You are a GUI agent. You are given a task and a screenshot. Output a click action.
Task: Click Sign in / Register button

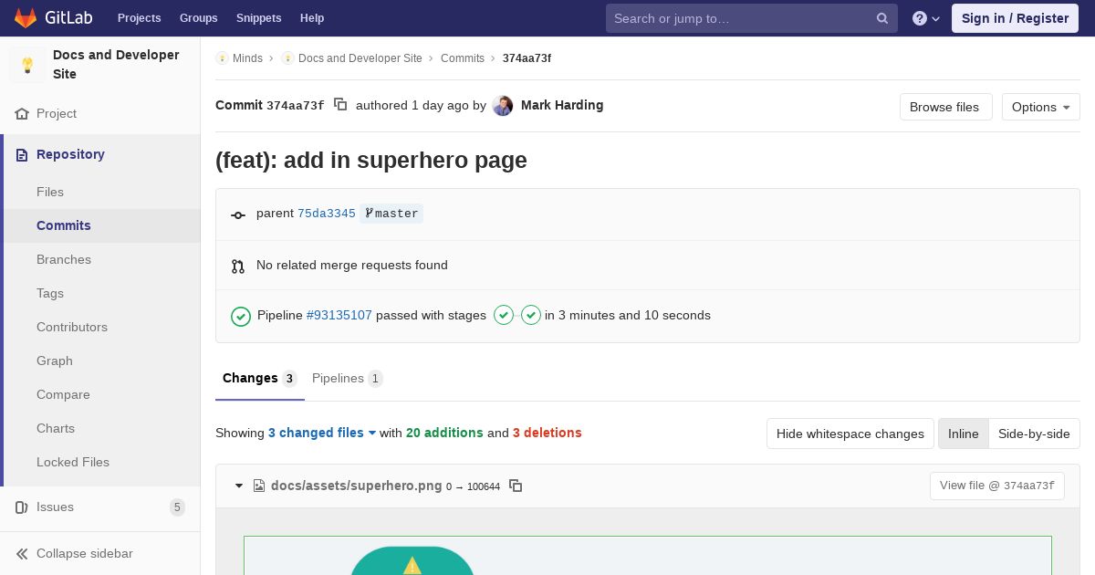tap(1015, 18)
